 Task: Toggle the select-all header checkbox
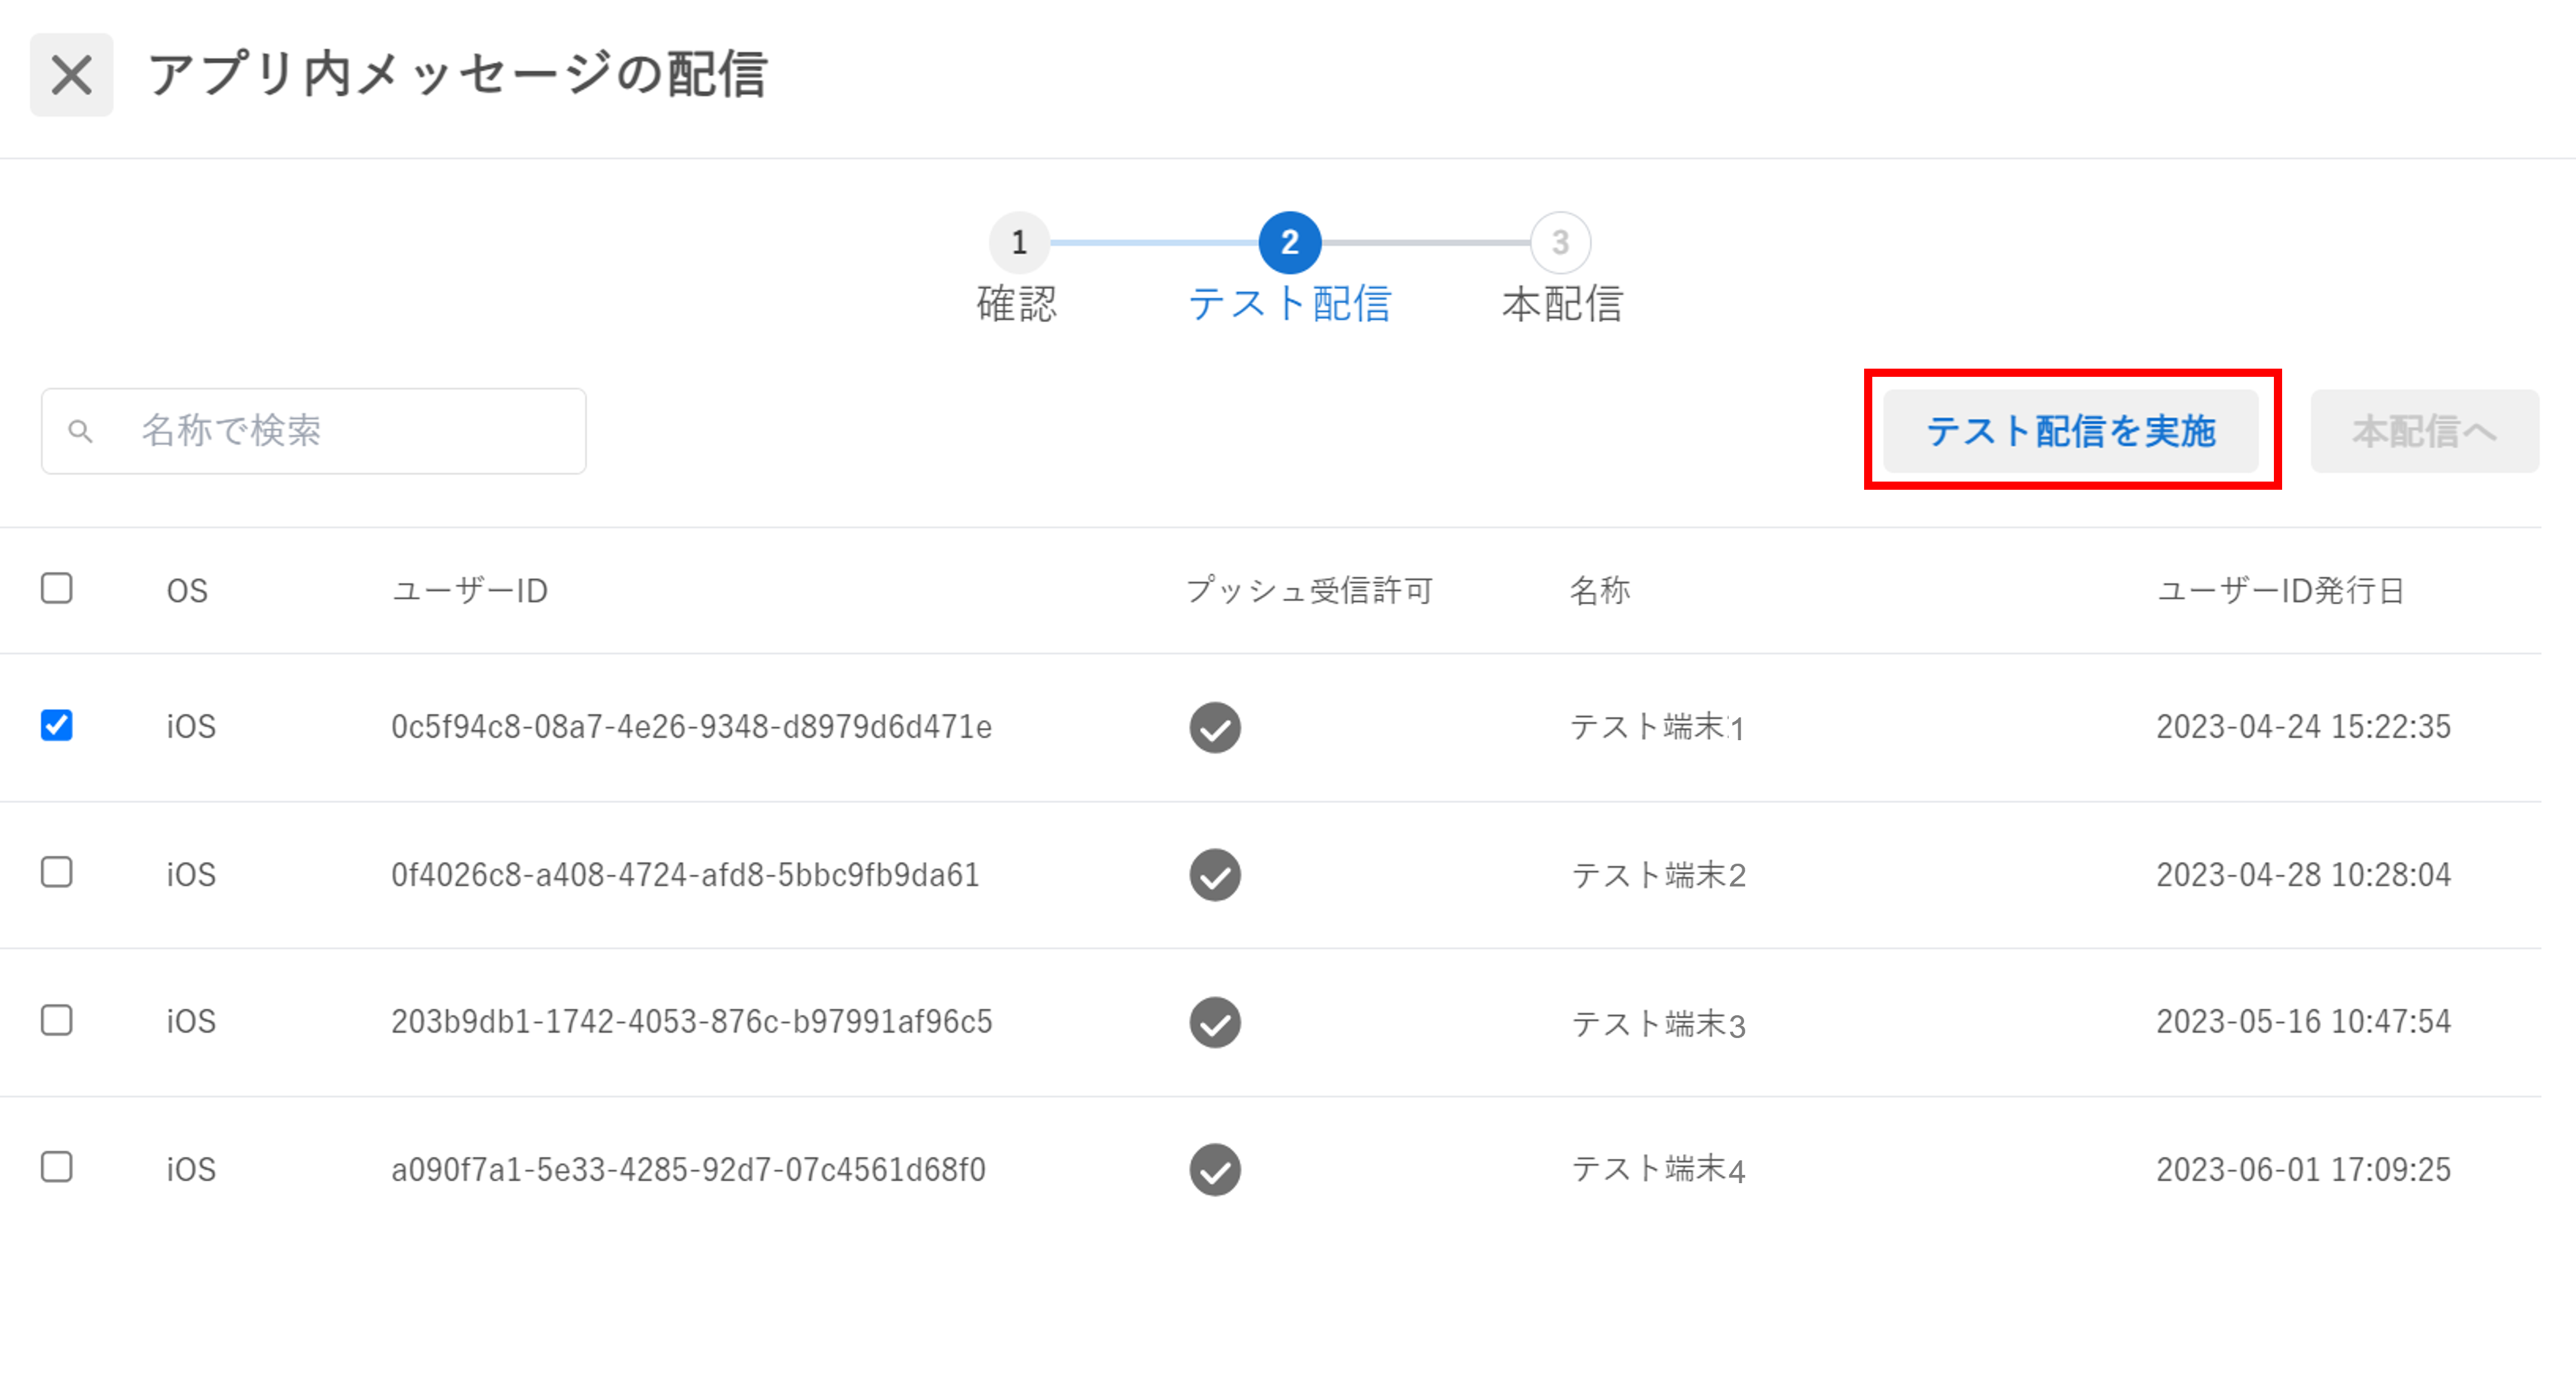[57, 589]
